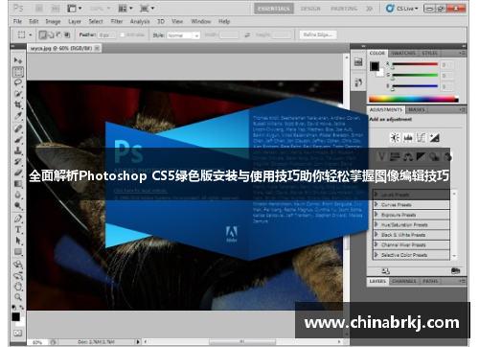Reset default foreground and background colors
This screenshot has width=479, height=347.
[14, 307]
